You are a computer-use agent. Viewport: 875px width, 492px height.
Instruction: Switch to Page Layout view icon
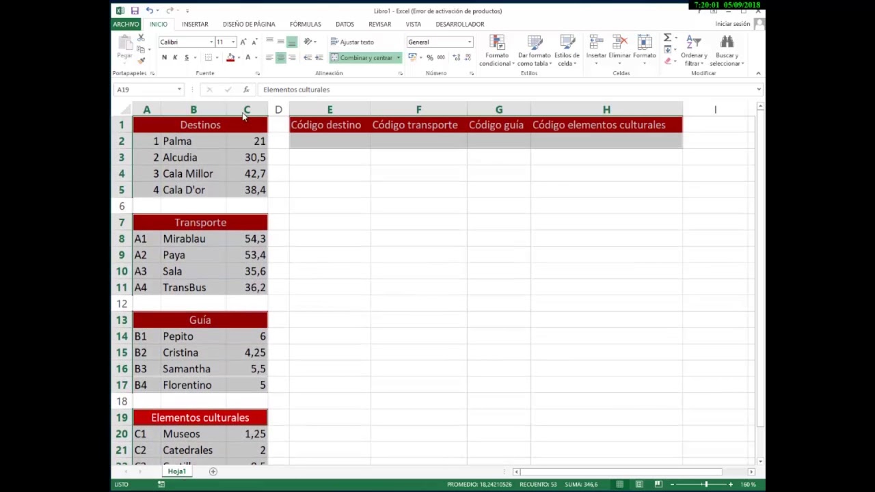click(x=638, y=484)
